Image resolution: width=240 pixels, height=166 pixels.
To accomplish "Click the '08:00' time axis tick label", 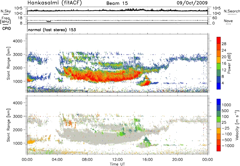I will [87, 160].
